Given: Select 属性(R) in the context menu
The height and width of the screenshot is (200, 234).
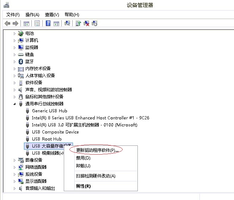Looking at the screenshot, I should coord(84,186).
